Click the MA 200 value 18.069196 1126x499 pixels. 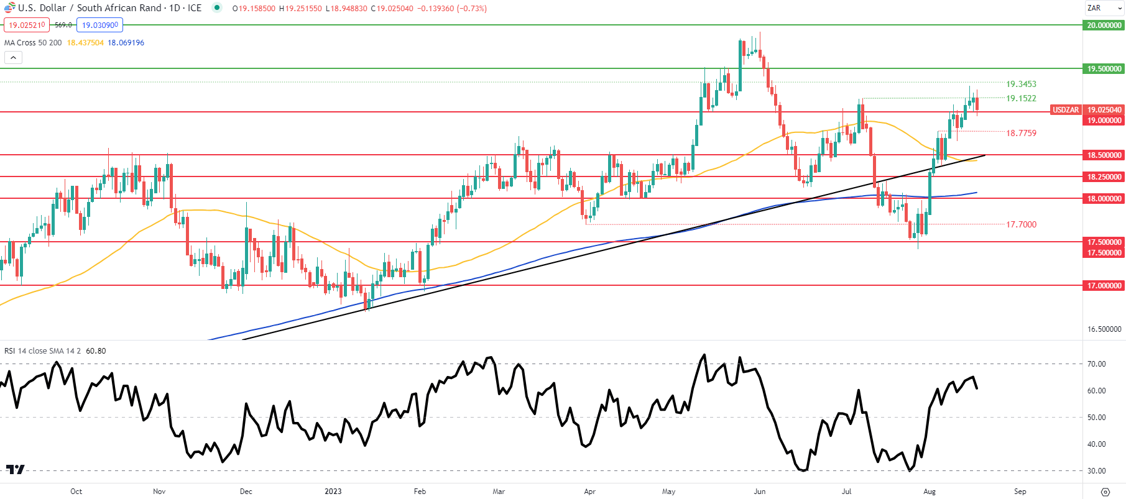[x=126, y=43]
